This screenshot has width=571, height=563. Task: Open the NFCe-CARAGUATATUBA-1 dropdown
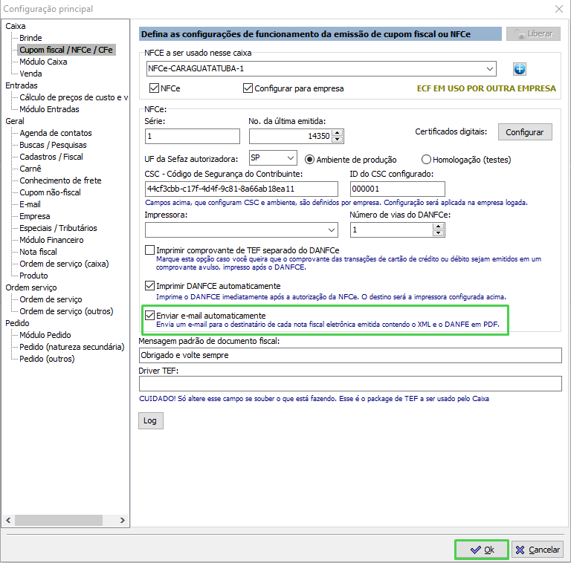pos(490,69)
